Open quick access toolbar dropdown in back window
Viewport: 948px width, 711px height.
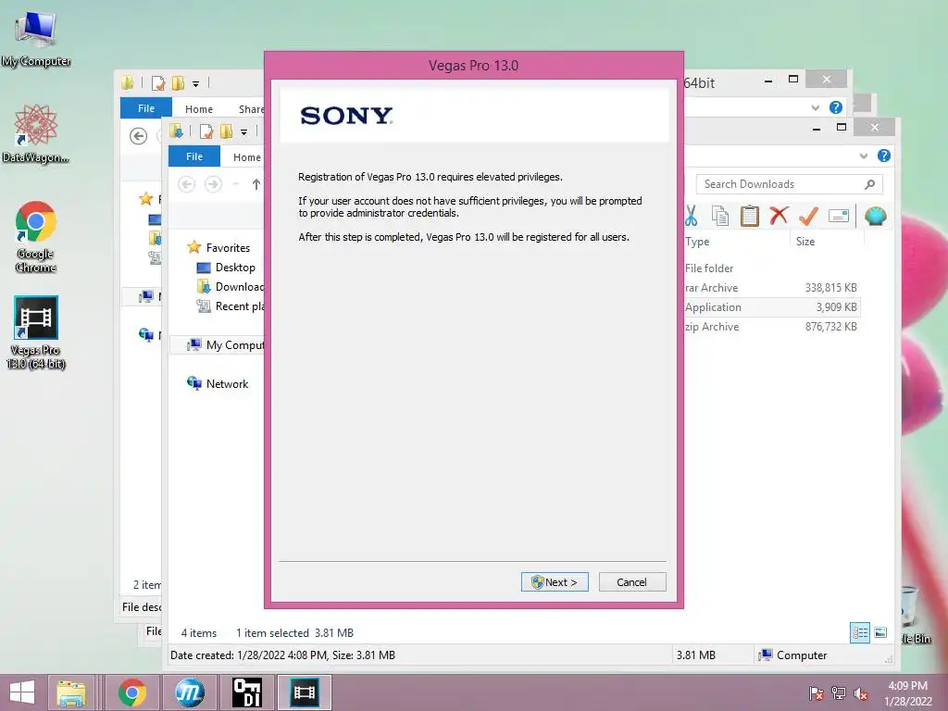(195, 83)
